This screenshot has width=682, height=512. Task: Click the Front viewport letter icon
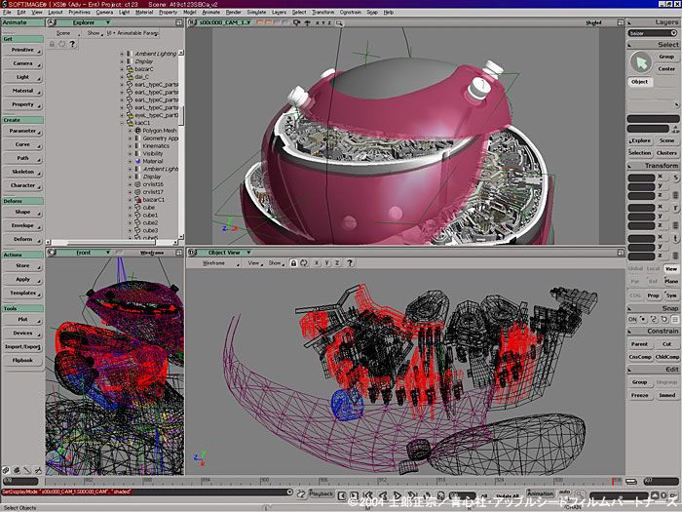tap(52, 253)
